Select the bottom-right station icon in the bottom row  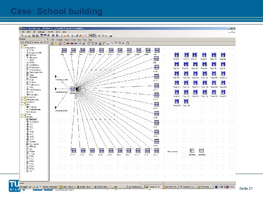point(156,151)
